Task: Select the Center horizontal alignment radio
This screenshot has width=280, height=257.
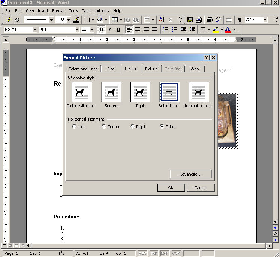Action: [104, 127]
